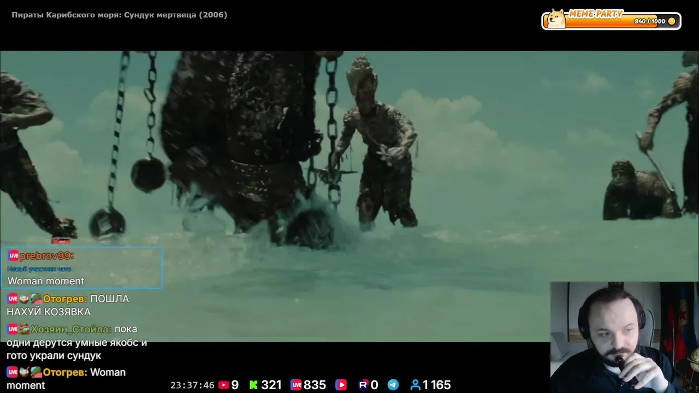
Task: Open Отогрев username on the ПОШЛА message
Action: pyautogui.click(x=65, y=299)
